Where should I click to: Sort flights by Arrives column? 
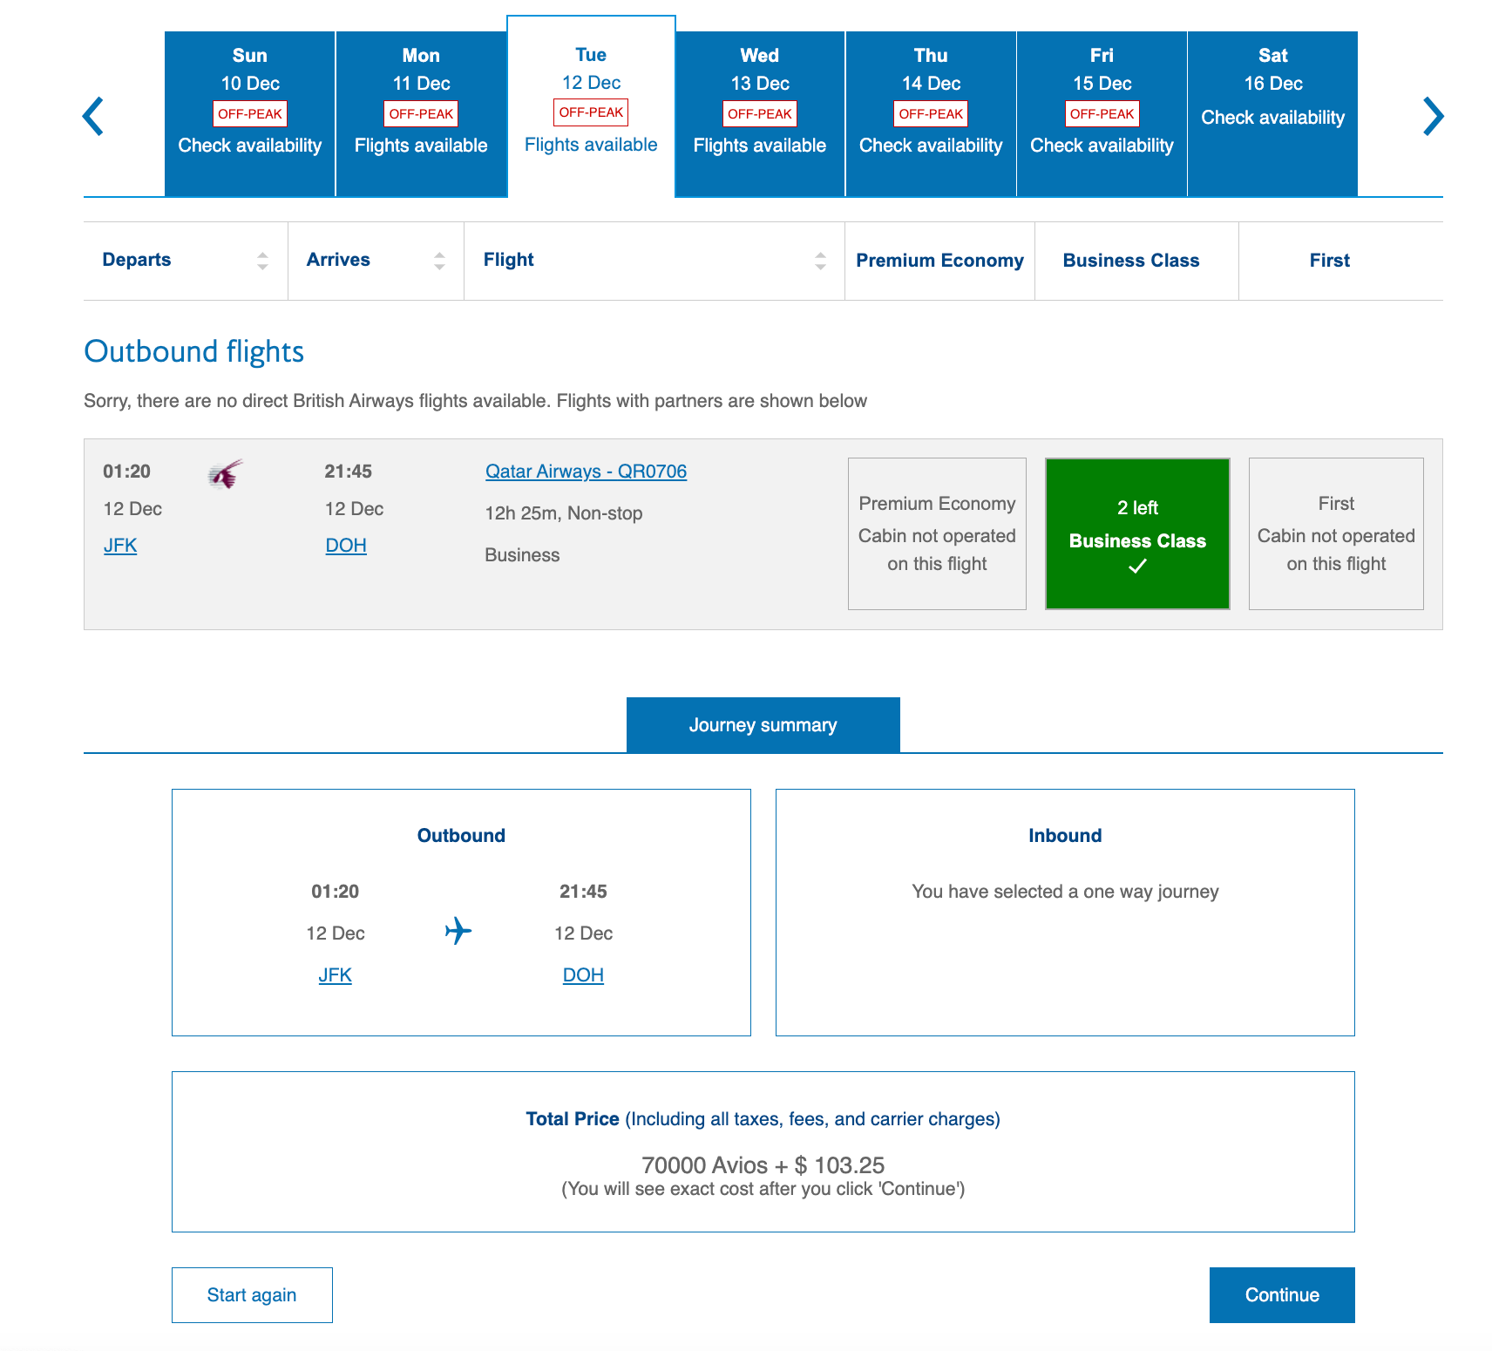[439, 261]
